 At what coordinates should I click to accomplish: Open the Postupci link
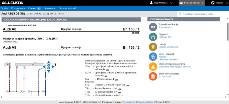(x=163, y=57)
